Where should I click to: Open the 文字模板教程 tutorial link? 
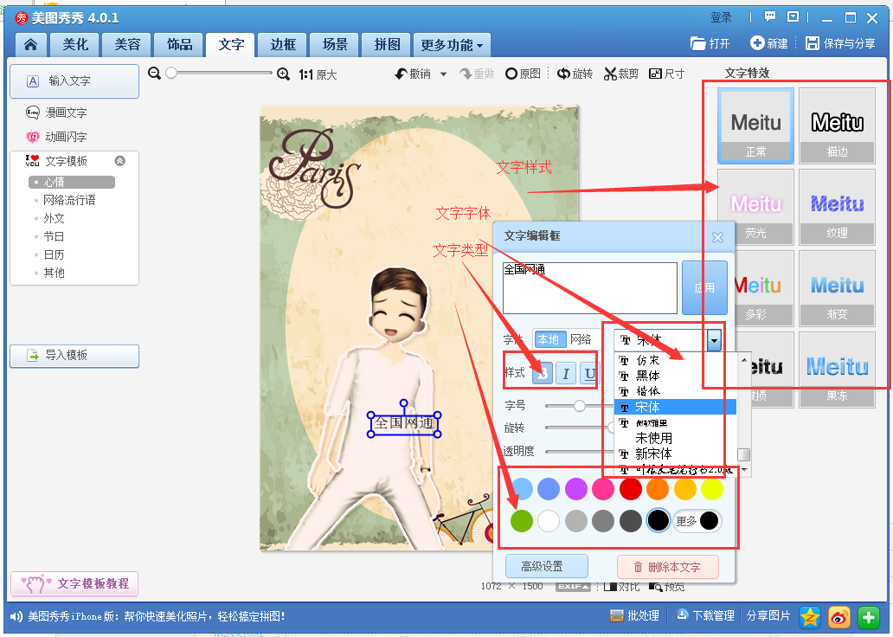click(74, 583)
